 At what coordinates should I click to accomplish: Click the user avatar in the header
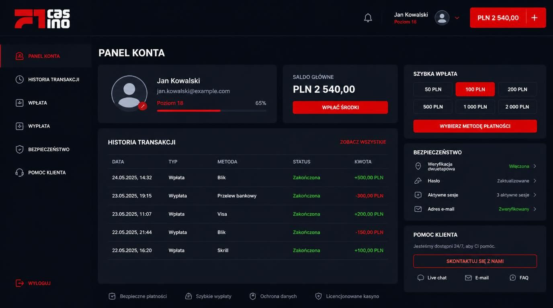442,18
